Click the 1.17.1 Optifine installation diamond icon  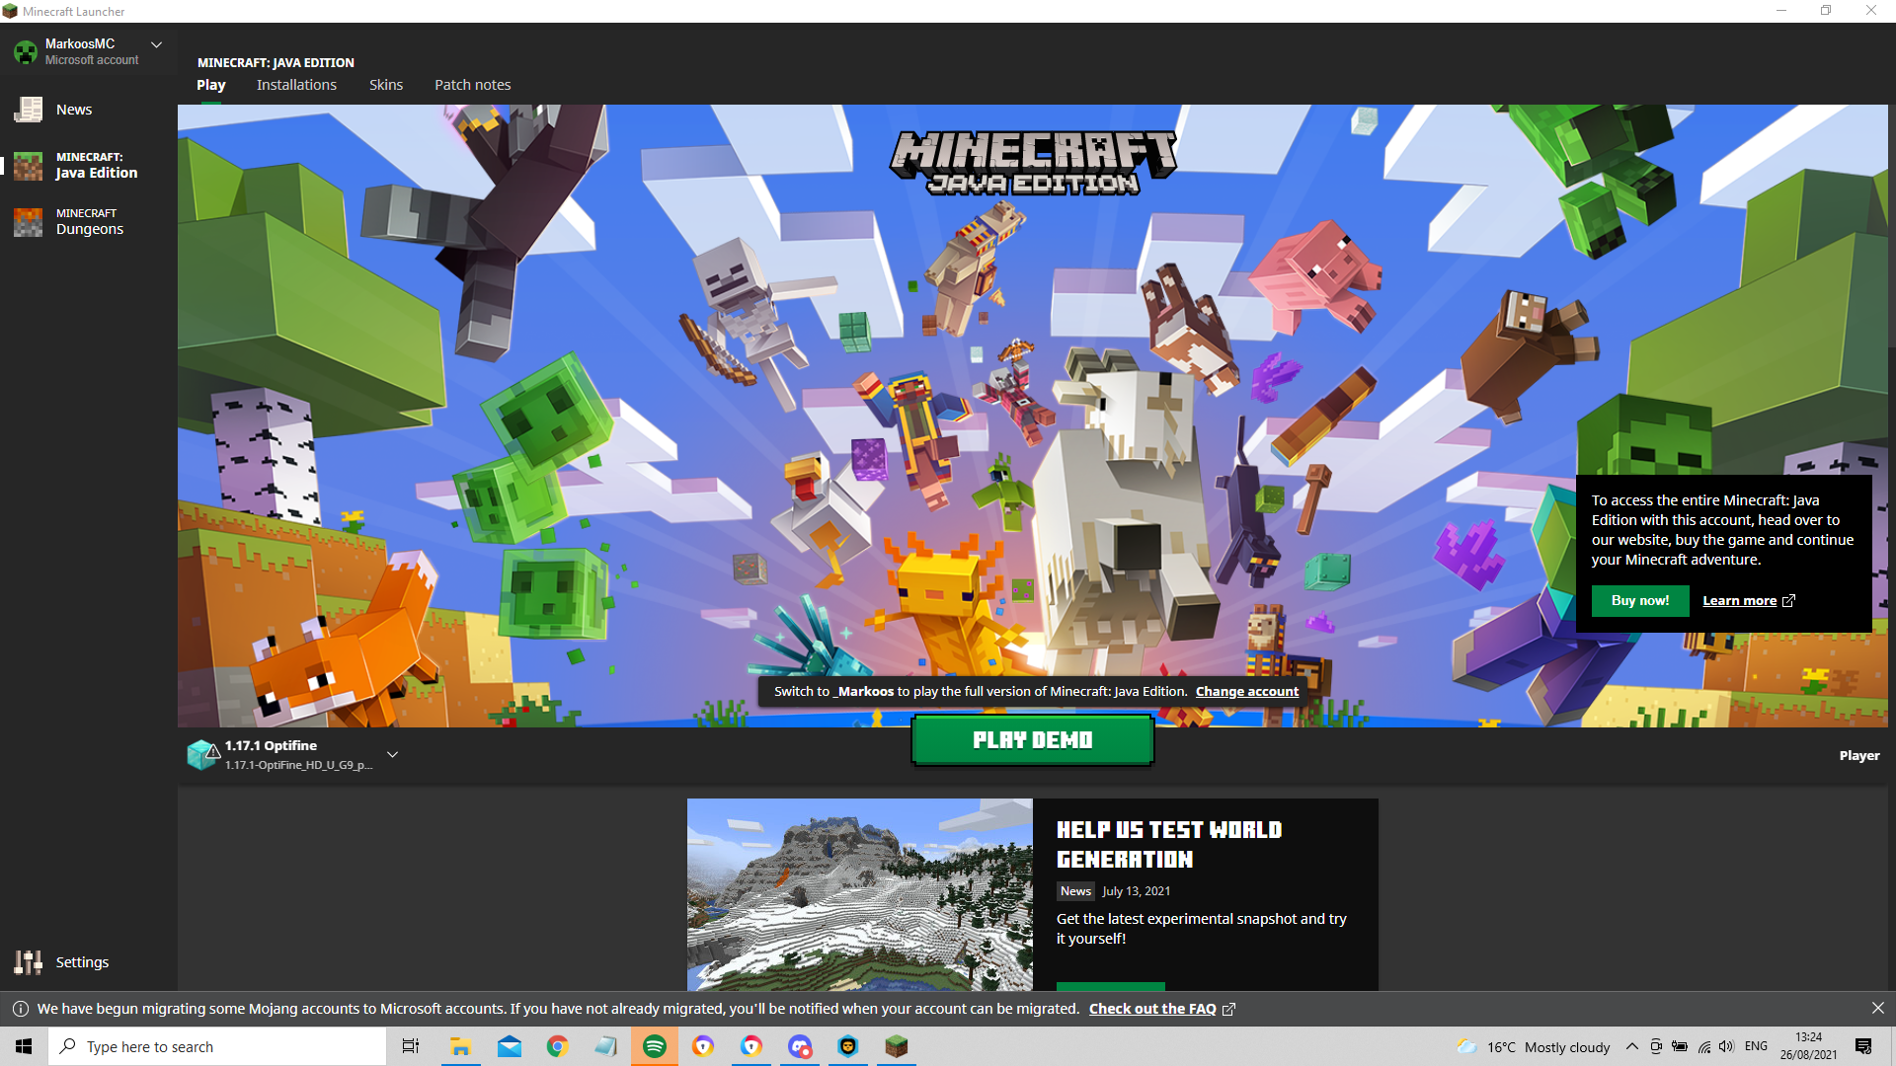click(x=202, y=755)
